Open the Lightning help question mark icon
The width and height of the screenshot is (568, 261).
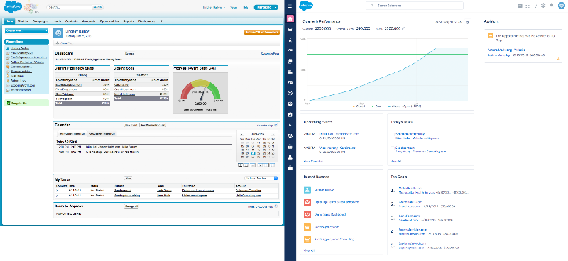(536, 6)
